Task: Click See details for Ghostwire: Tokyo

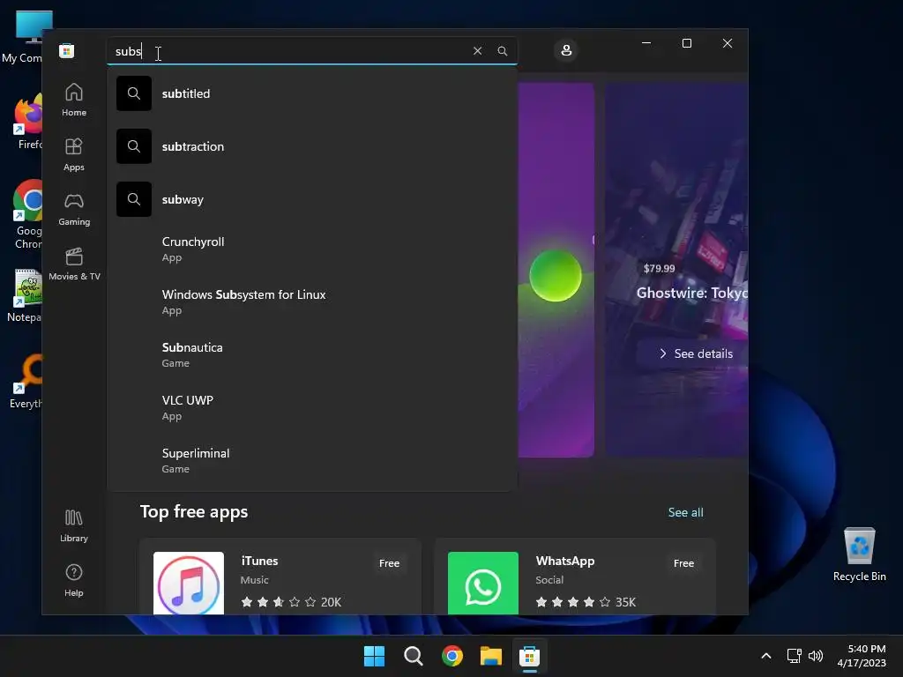Action: click(695, 353)
